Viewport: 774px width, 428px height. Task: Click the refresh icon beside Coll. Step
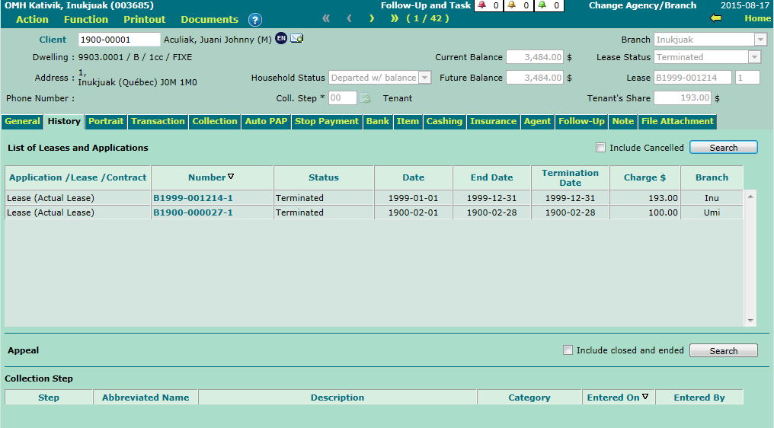[x=365, y=97]
